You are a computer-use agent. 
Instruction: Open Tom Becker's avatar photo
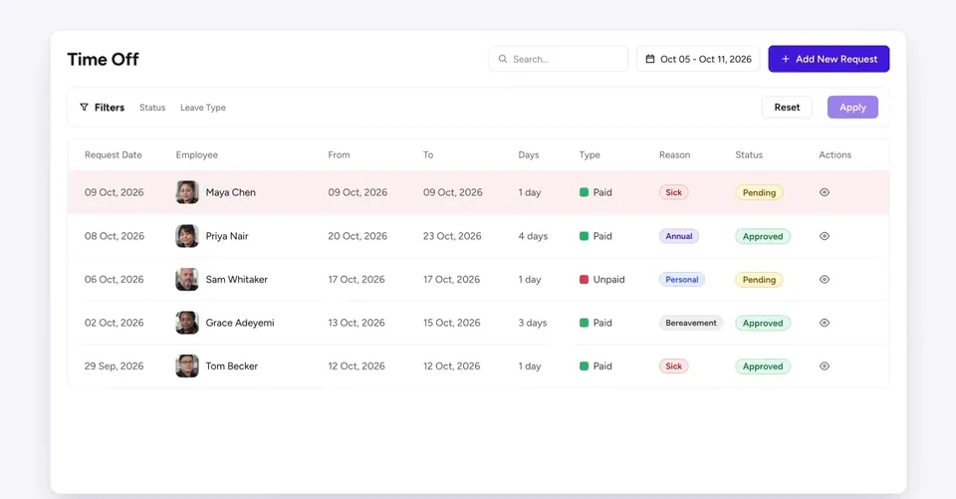click(x=187, y=366)
